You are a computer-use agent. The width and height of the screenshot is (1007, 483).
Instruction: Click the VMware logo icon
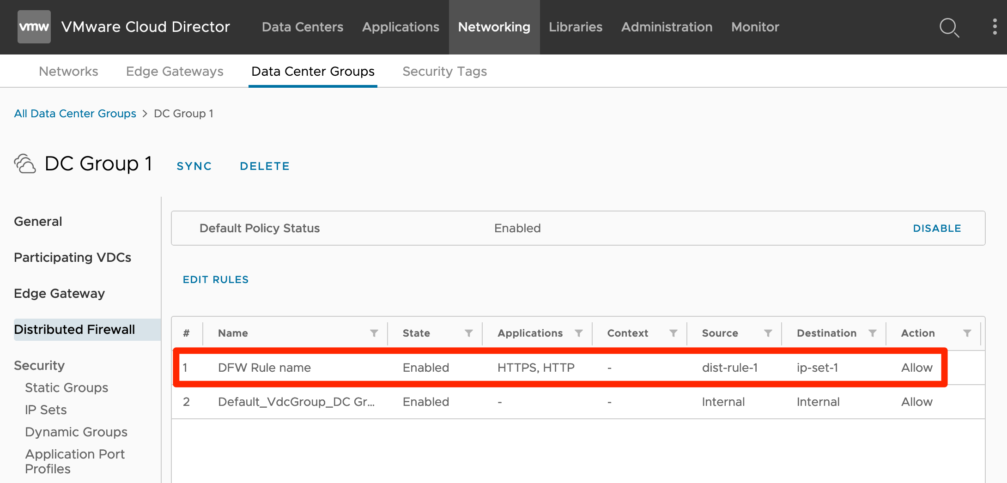tap(34, 27)
